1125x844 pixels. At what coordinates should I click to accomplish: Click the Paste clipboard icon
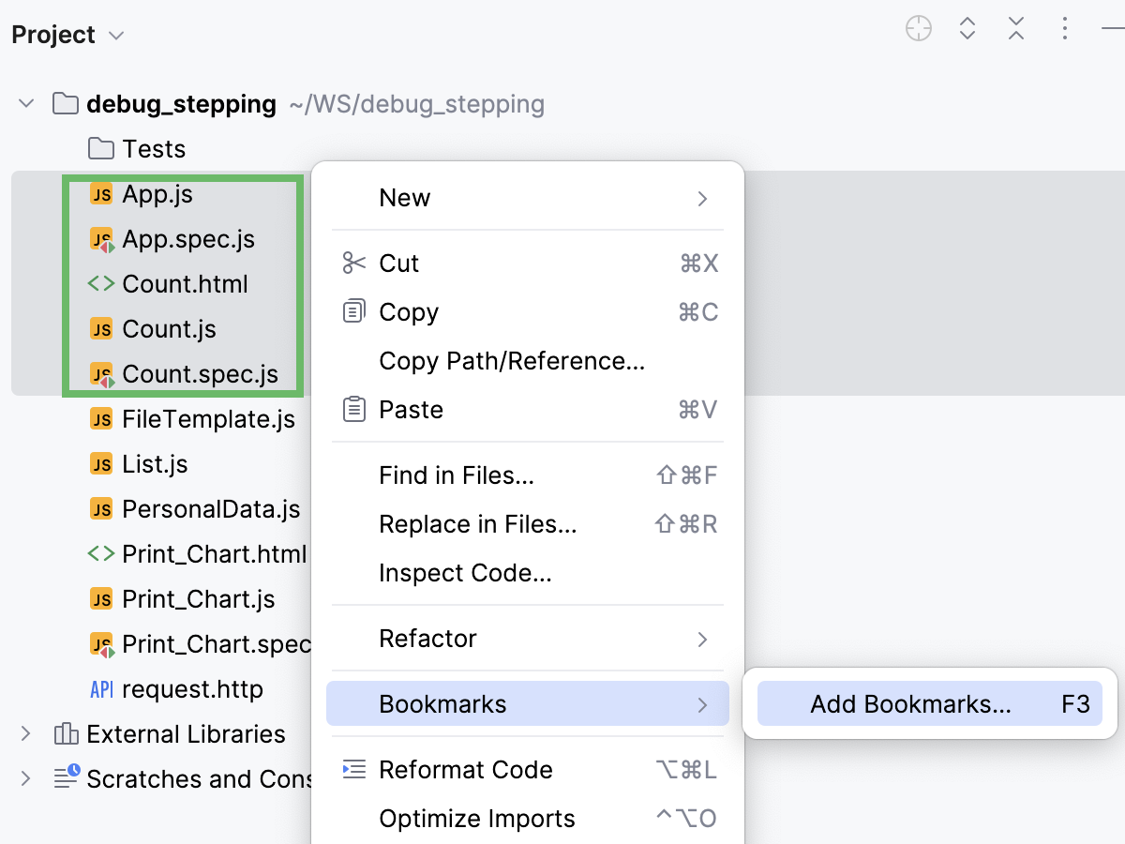pos(353,409)
